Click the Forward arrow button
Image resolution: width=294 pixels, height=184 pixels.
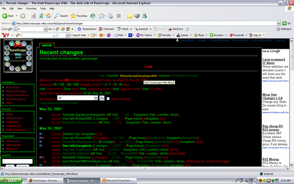coord(23,16)
